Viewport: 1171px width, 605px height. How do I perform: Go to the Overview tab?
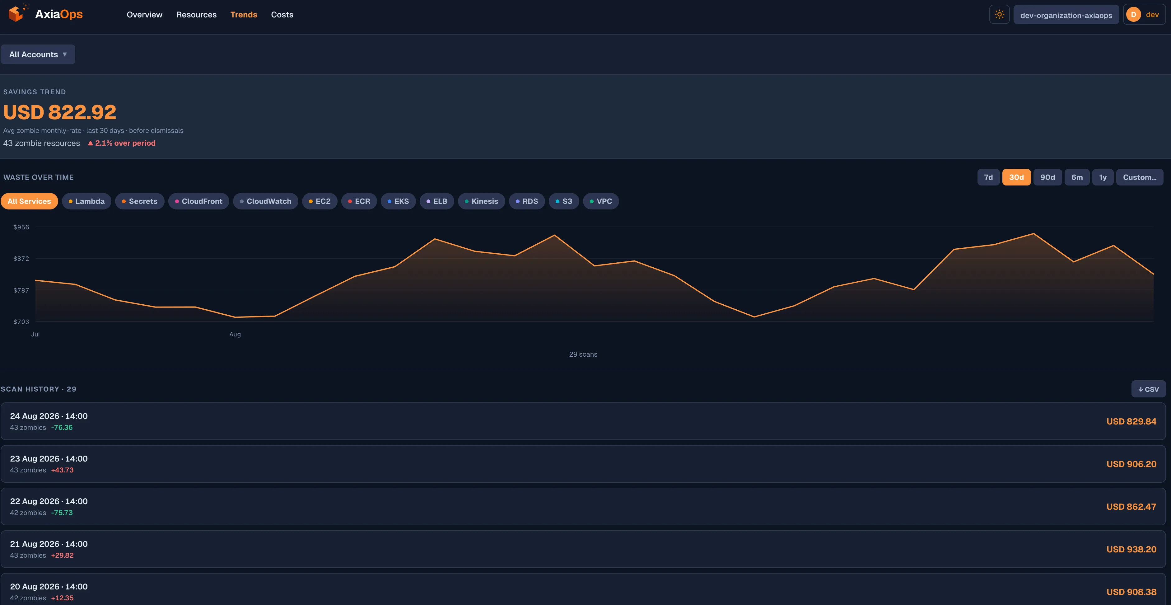(x=145, y=15)
